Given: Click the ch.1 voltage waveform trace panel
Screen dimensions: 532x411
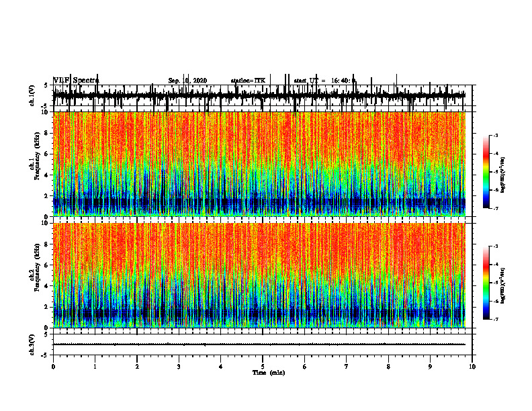Looking at the screenshot, I should 263,95.
